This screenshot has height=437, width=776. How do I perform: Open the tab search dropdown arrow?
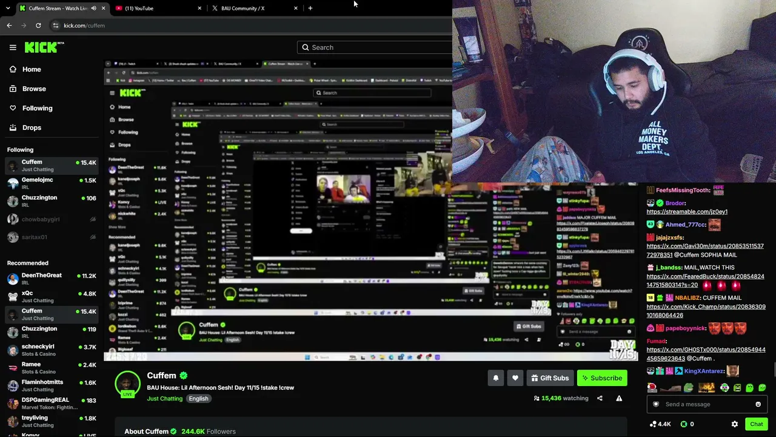tap(7, 8)
